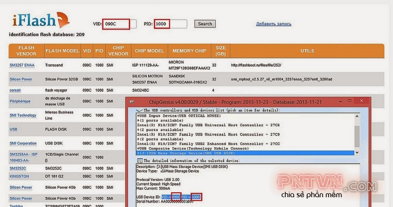393x207 pixels.
Task: Click the device list scroll up arrow
Action: (x=357, y=116)
